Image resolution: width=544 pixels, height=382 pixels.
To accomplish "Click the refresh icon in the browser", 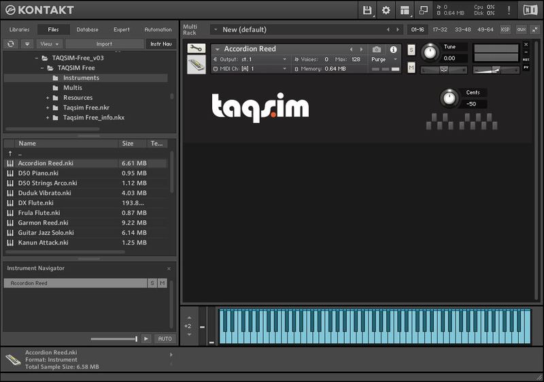I will [x=11, y=44].
